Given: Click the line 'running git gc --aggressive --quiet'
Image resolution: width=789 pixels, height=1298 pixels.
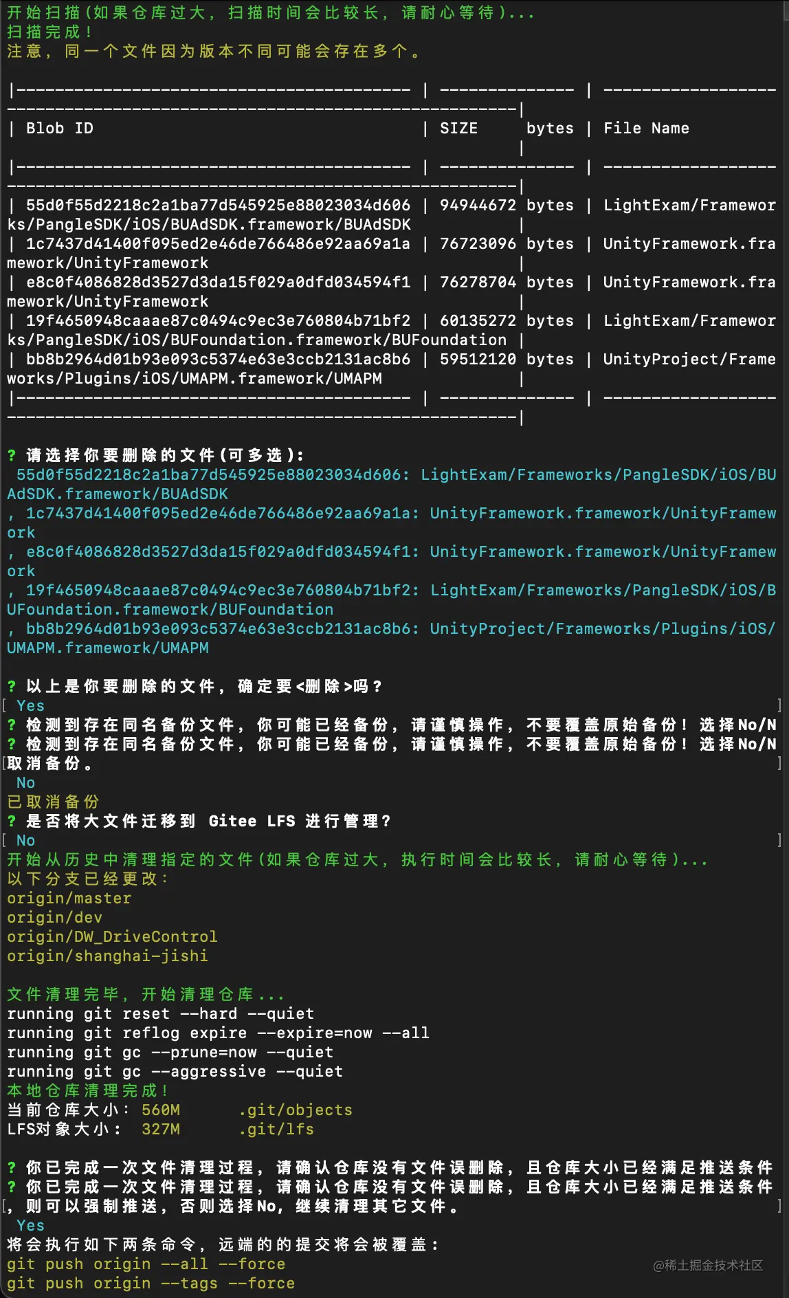Looking at the screenshot, I should pos(175,1071).
